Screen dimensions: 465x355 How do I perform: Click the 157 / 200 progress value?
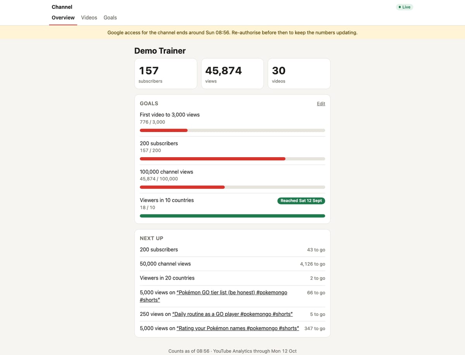pos(150,151)
